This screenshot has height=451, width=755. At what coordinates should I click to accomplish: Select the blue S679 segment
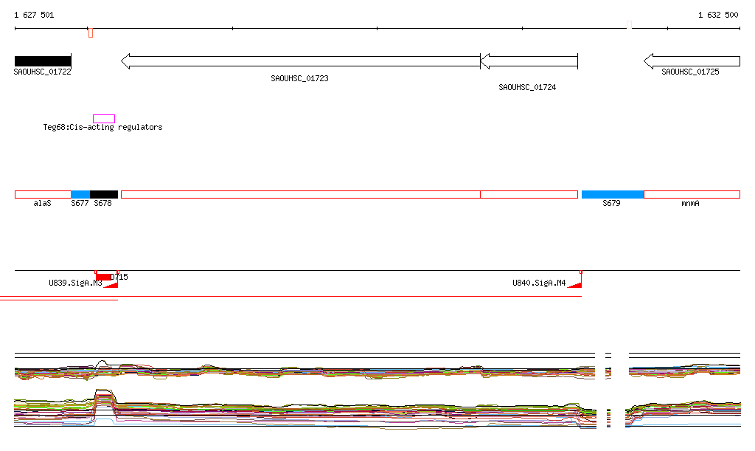(613, 195)
